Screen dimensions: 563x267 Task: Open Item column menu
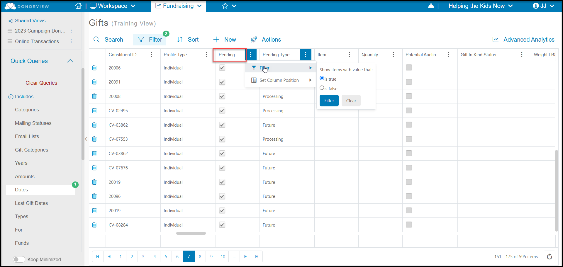pos(350,55)
